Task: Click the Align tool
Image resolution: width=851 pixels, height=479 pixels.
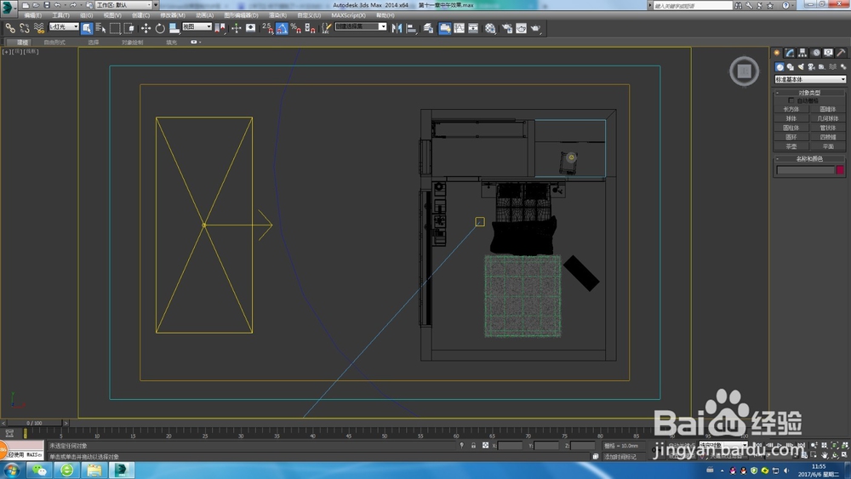Action: tap(411, 28)
